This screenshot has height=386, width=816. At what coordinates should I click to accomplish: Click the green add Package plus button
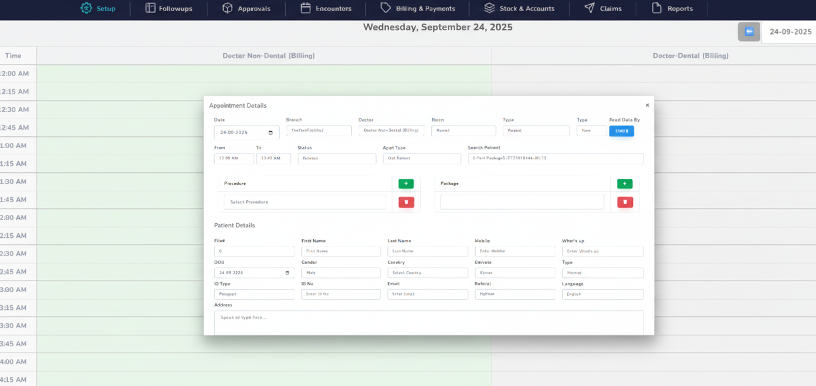(x=625, y=184)
